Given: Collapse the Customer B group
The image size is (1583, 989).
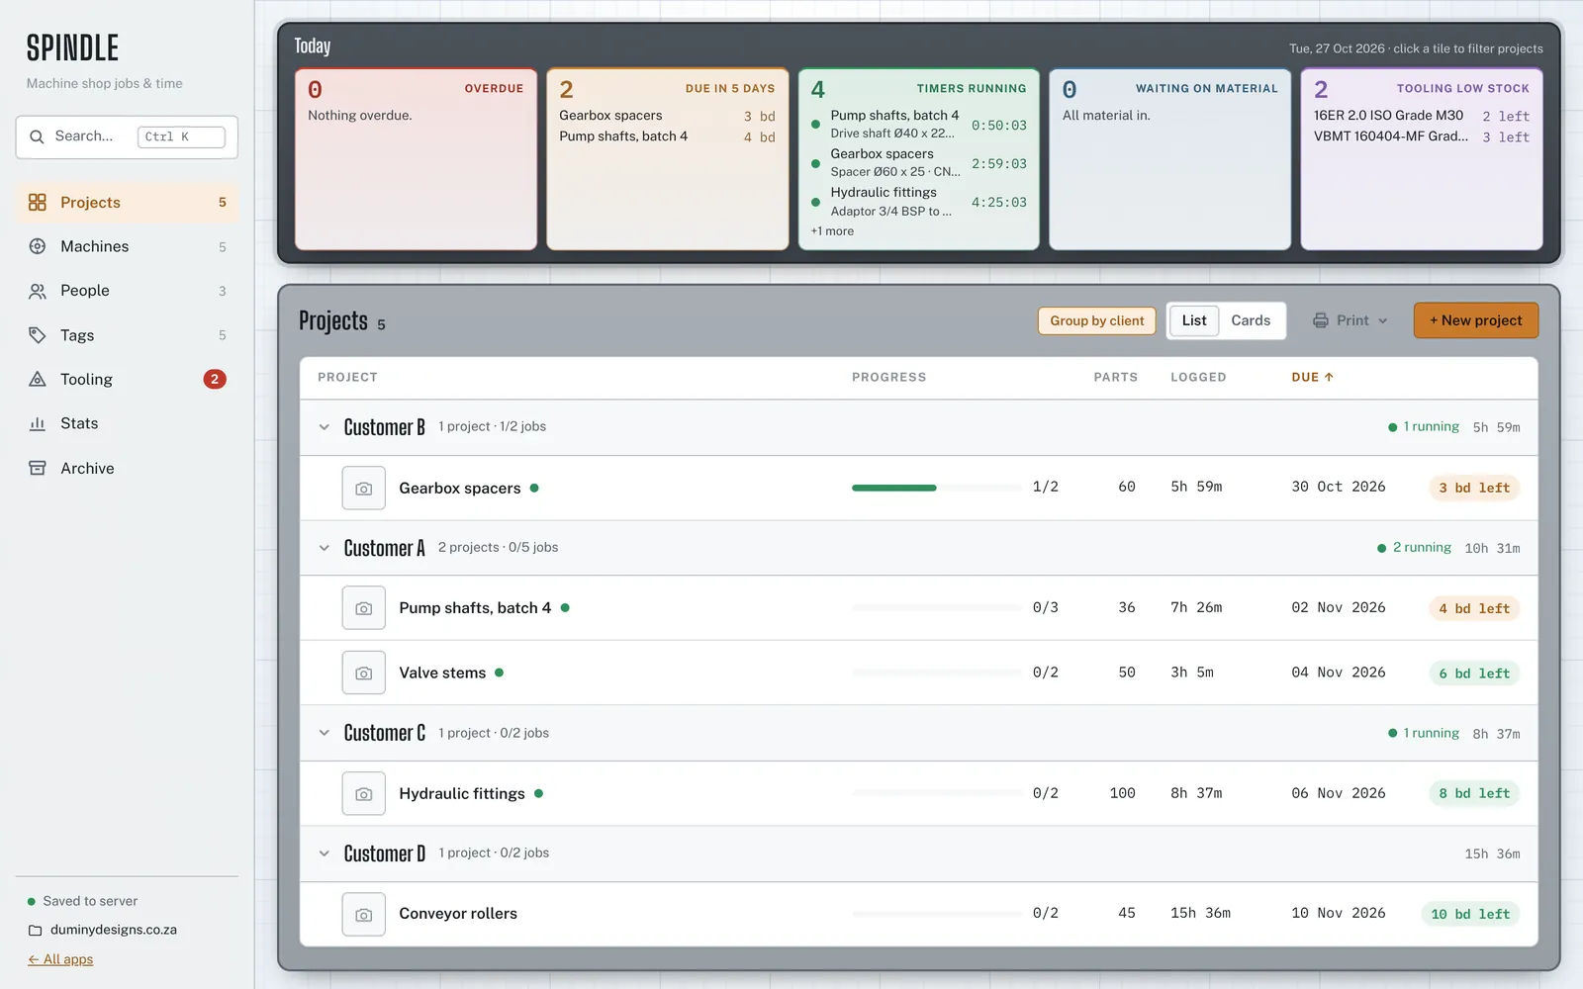Looking at the screenshot, I should point(324,427).
